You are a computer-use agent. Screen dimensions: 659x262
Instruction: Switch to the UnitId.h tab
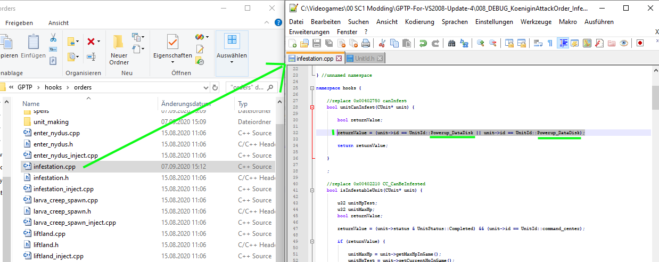pyautogui.click(x=365, y=59)
